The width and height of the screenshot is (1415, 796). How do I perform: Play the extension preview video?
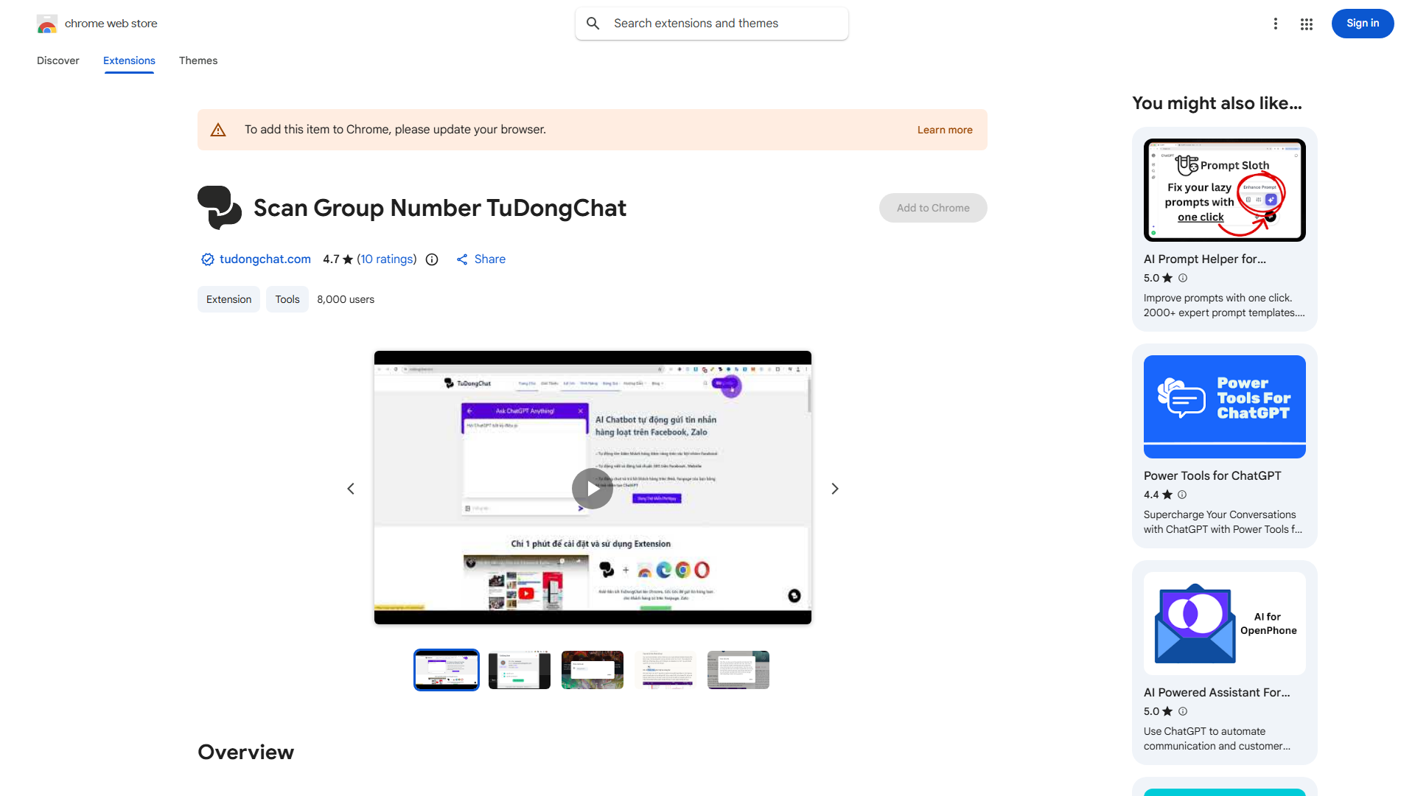click(x=593, y=489)
